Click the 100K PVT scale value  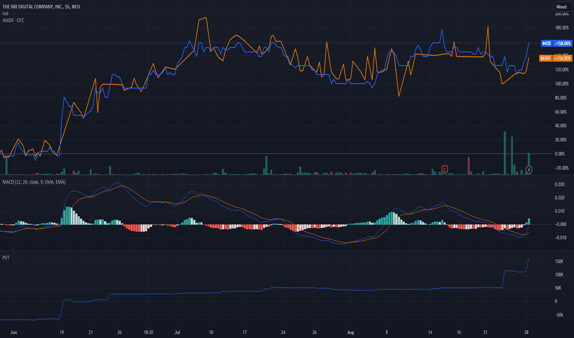[x=559, y=275]
